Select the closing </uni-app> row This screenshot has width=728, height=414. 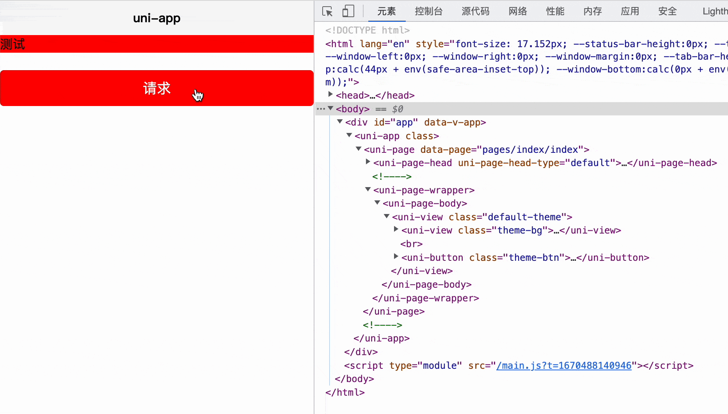(x=382, y=338)
